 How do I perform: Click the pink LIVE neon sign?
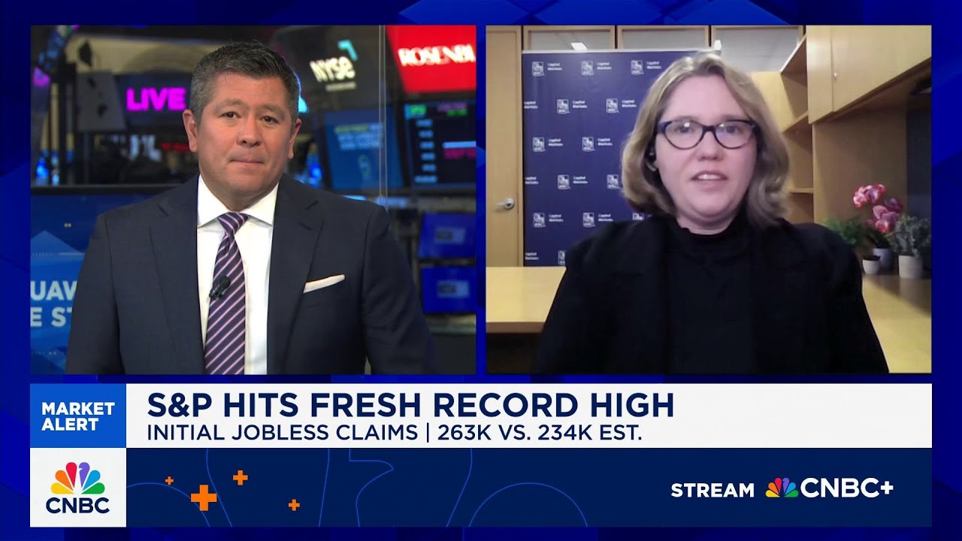click(156, 99)
